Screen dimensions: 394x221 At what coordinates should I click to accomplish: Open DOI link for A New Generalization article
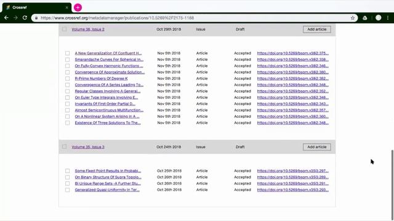pos(293,53)
